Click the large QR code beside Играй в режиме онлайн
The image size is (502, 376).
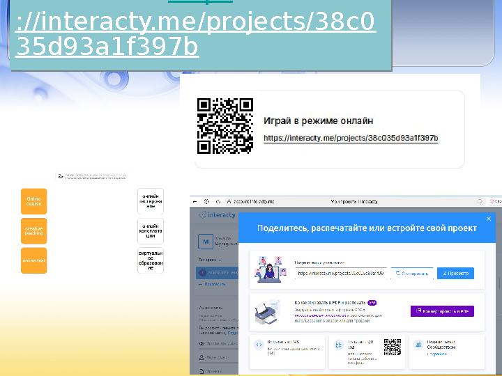coord(225,126)
